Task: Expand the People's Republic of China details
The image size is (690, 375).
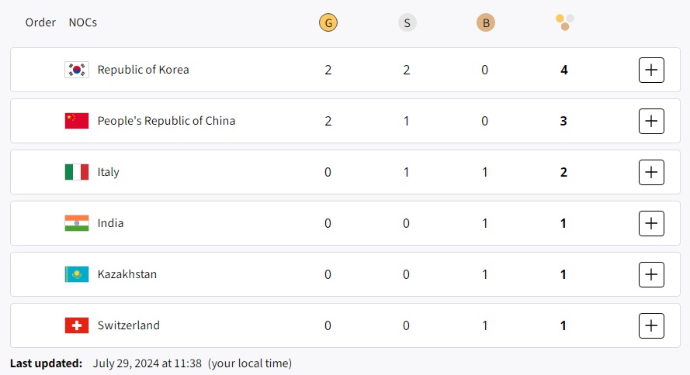Action: [x=651, y=121]
